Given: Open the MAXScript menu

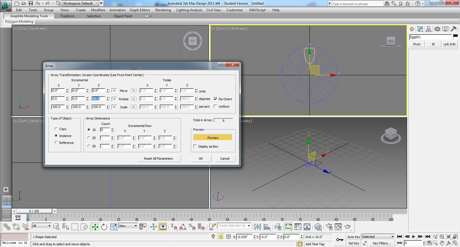Looking at the screenshot, I should point(257,10).
